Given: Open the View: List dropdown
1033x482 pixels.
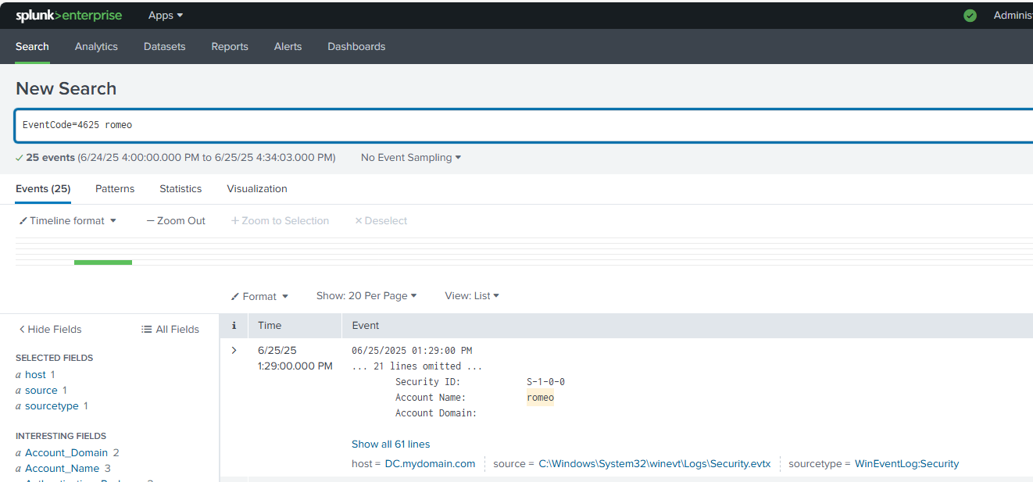Looking at the screenshot, I should (472, 296).
